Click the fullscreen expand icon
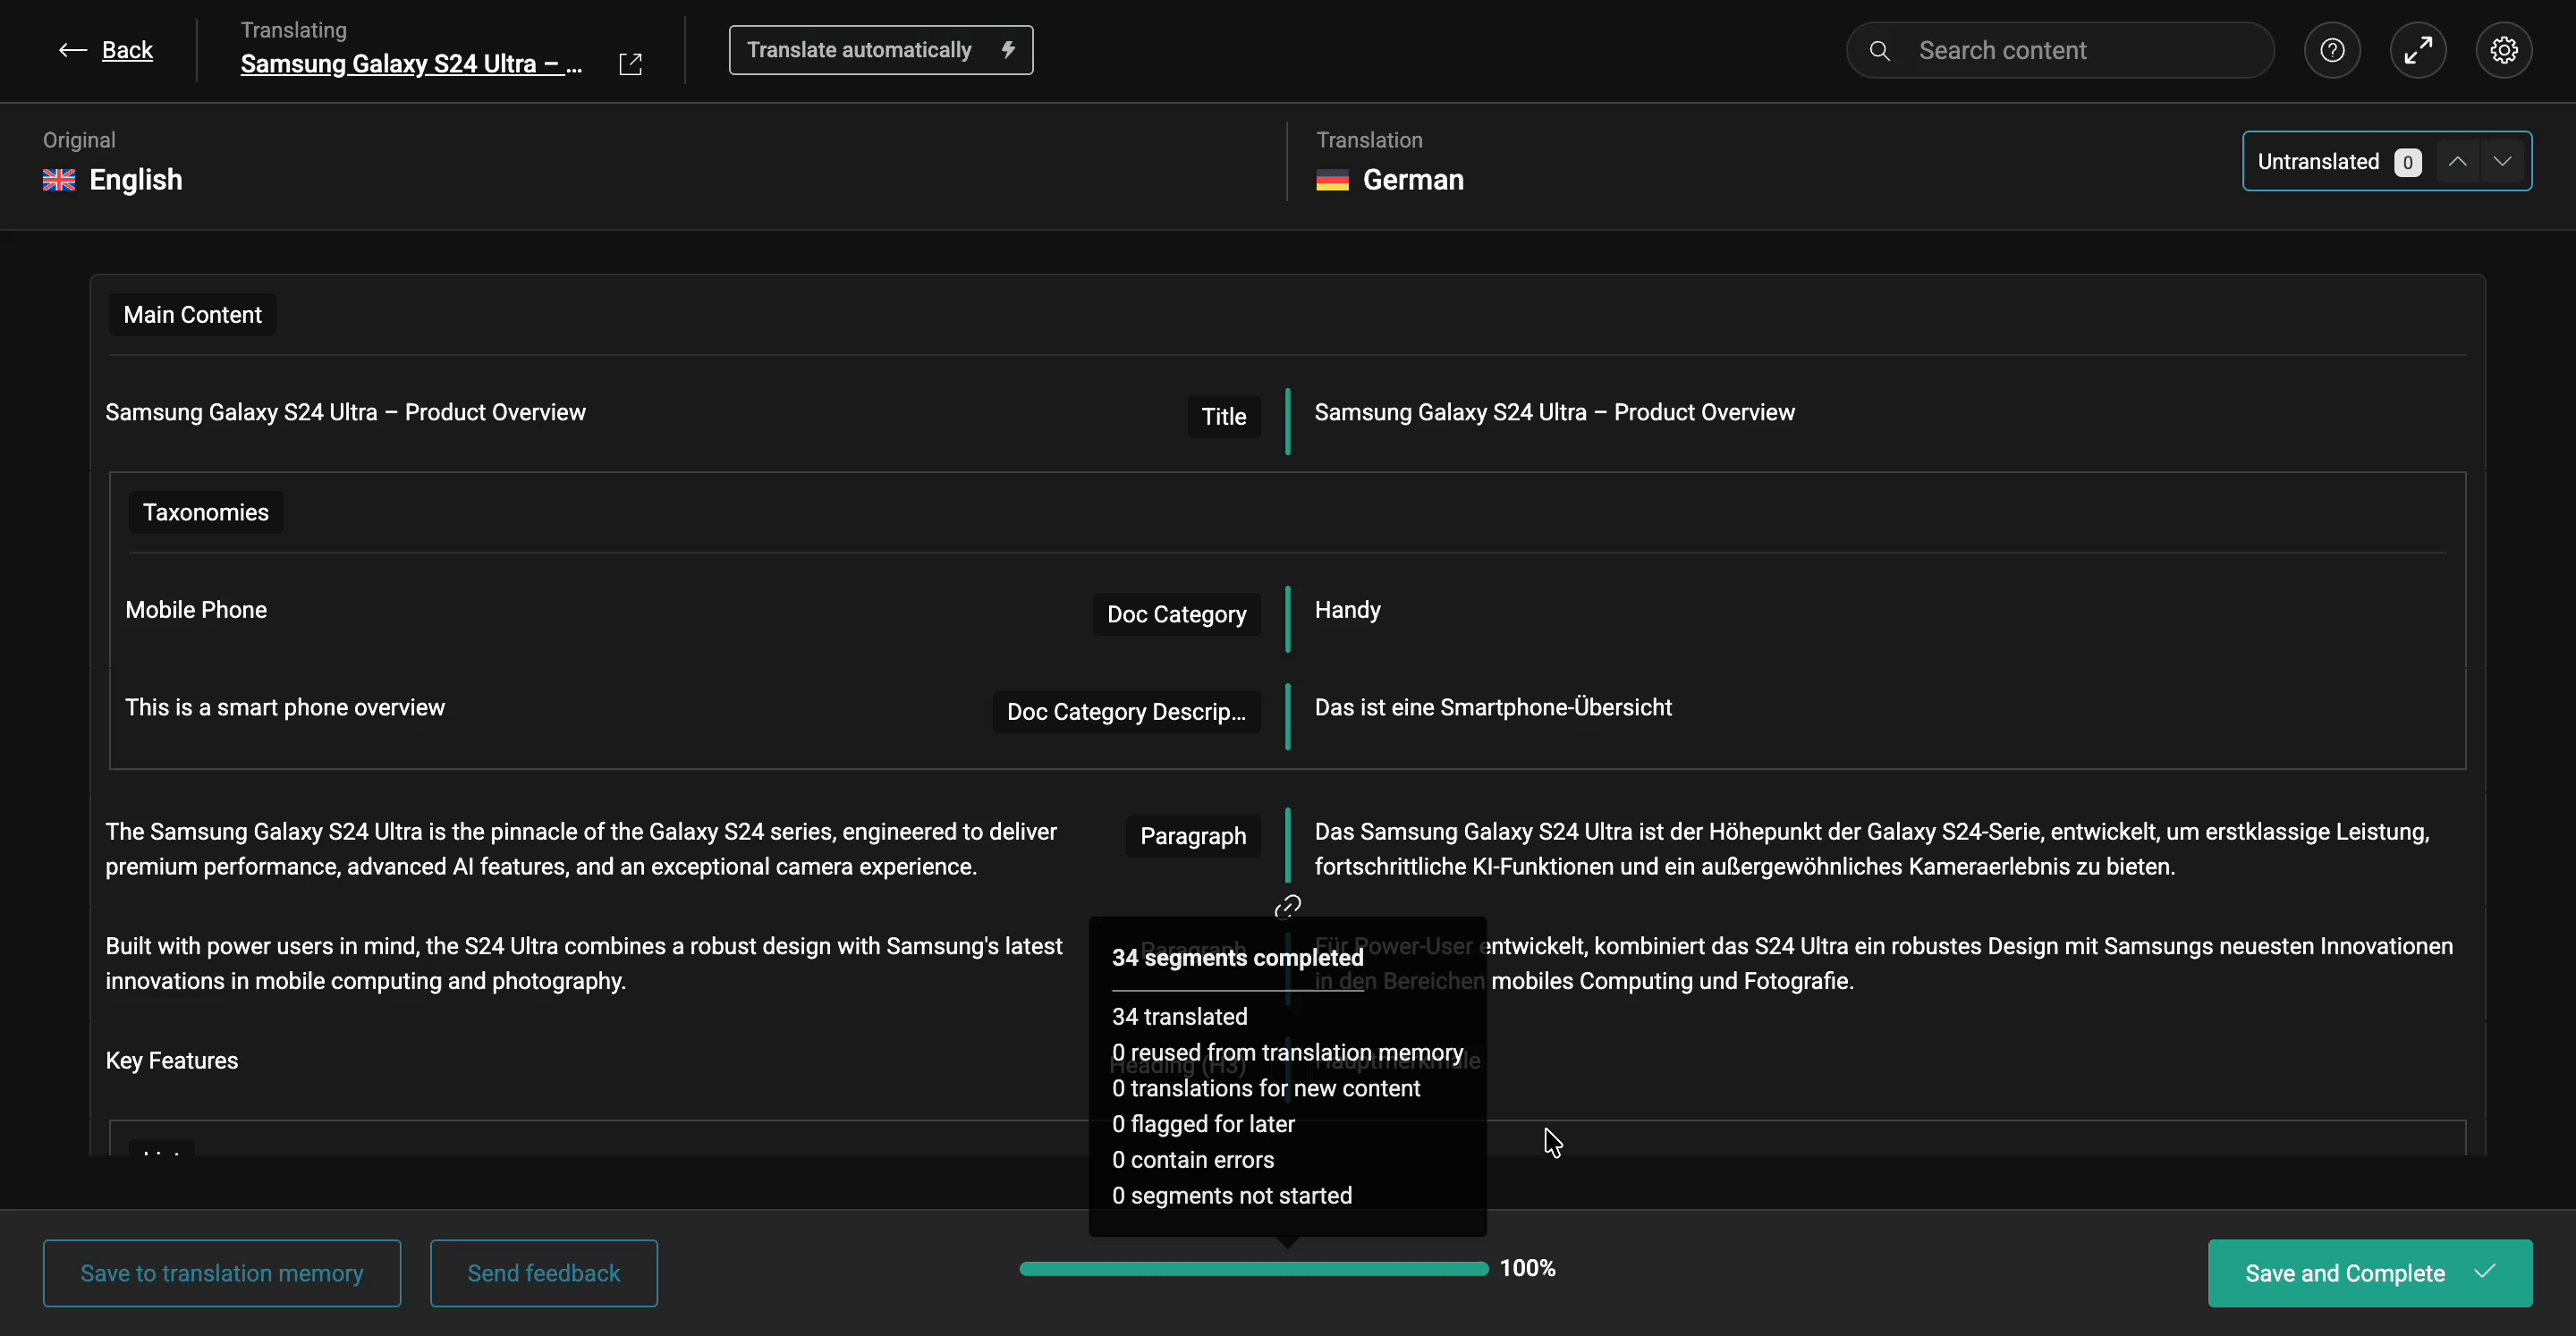Viewport: 2576px width, 1336px height. 2418,49
